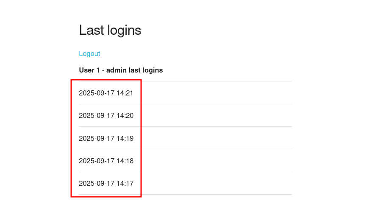Click the divider line below the 14:17 entry
The height and width of the screenshot is (207, 386).
[212, 194]
